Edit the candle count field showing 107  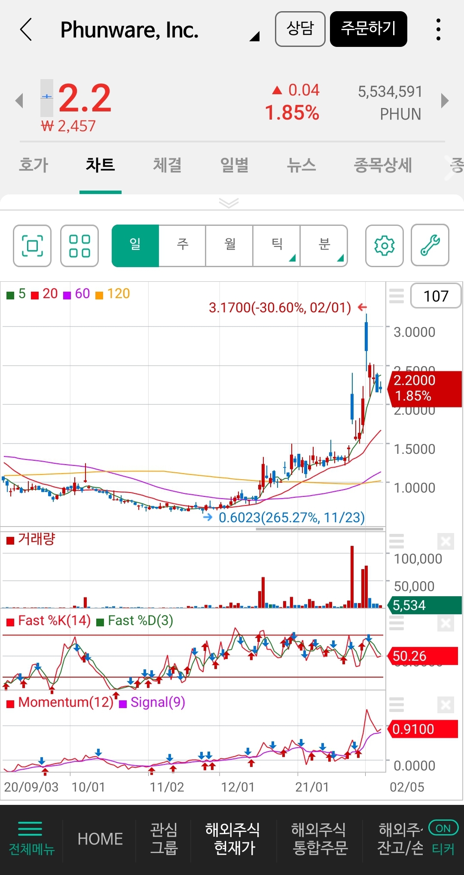(x=436, y=296)
